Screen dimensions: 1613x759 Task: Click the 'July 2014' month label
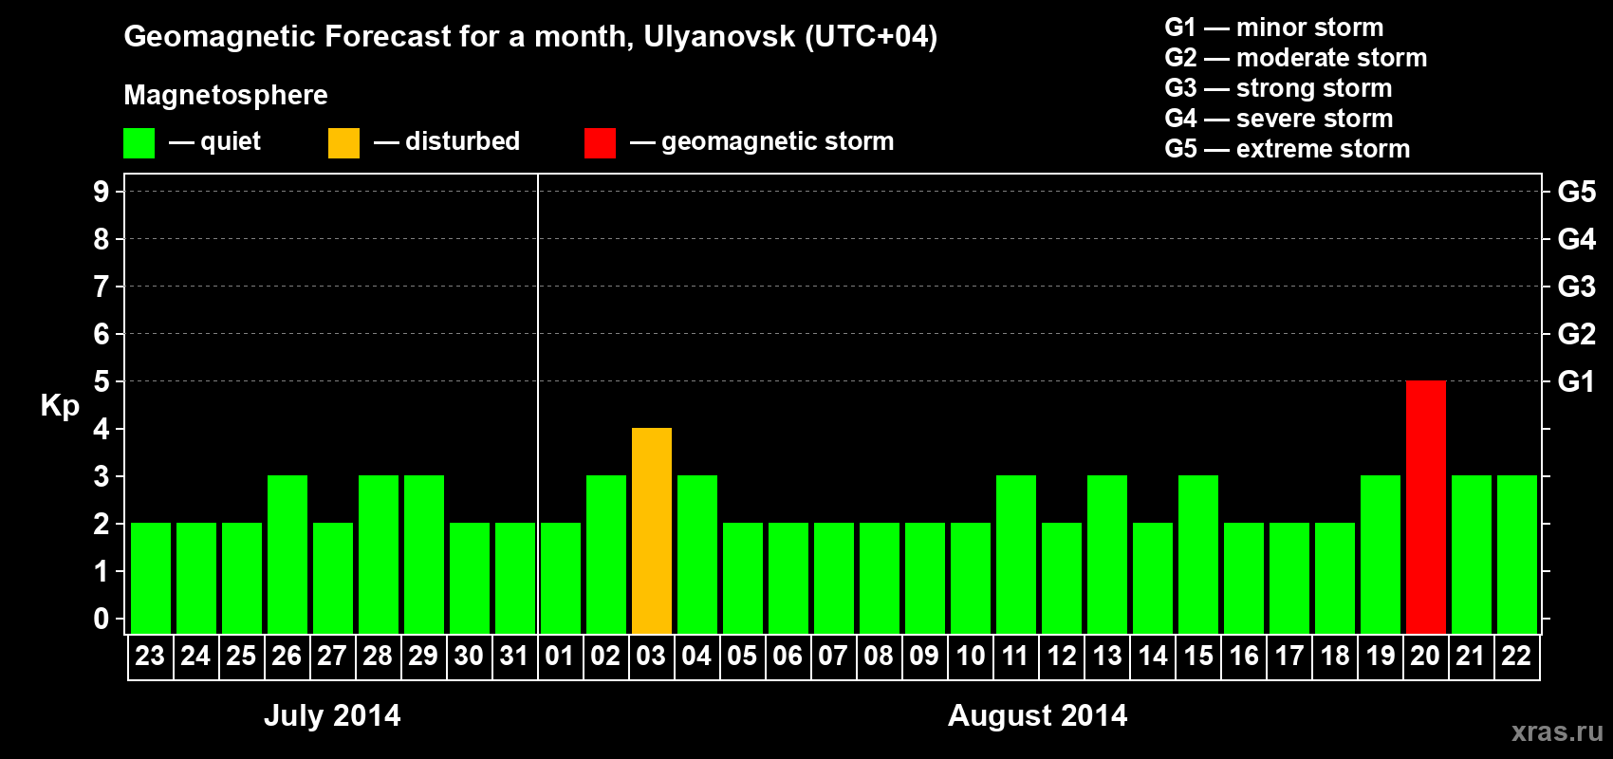click(x=332, y=715)
